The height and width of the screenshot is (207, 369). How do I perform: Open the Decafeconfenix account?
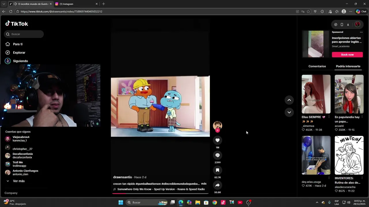point(19,156)
